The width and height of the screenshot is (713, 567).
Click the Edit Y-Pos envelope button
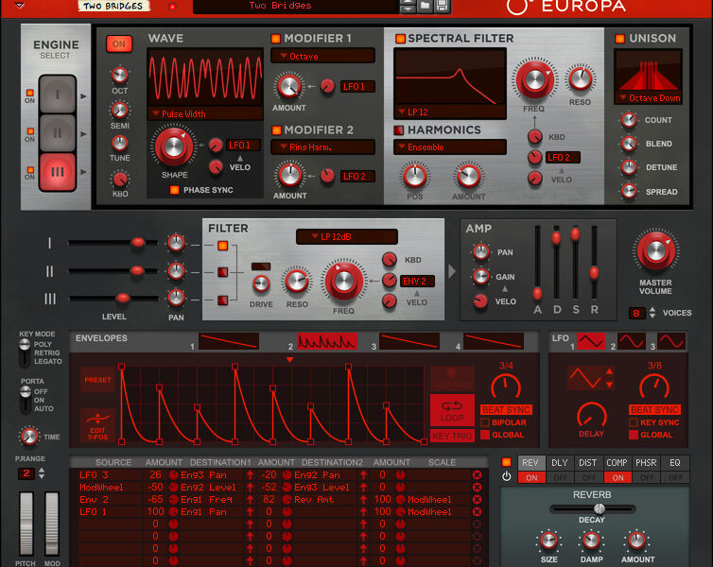97,425
